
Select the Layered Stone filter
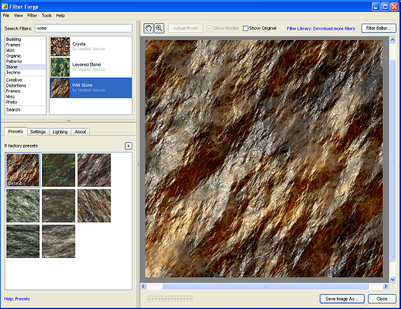[91, 67]
